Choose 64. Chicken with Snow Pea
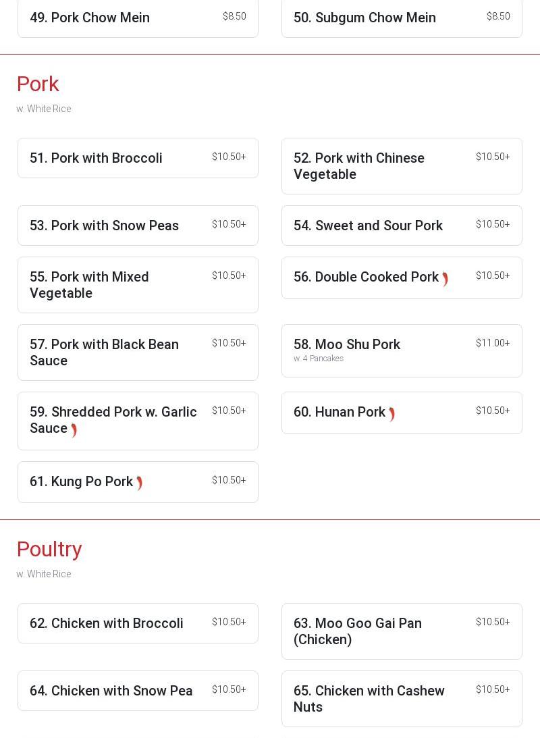The image size is (540, 738). (x=138, y=691)
